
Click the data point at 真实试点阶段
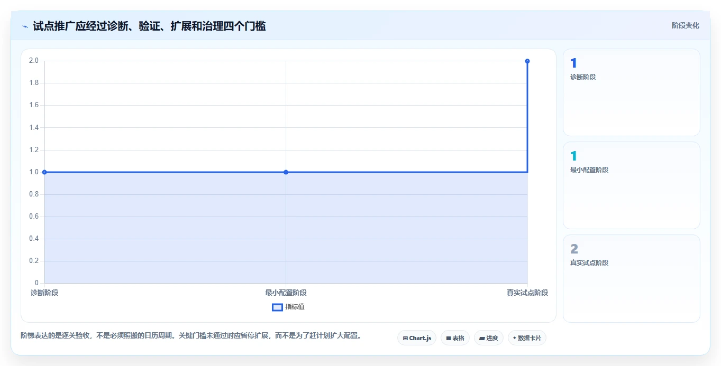tap(527, 61)
